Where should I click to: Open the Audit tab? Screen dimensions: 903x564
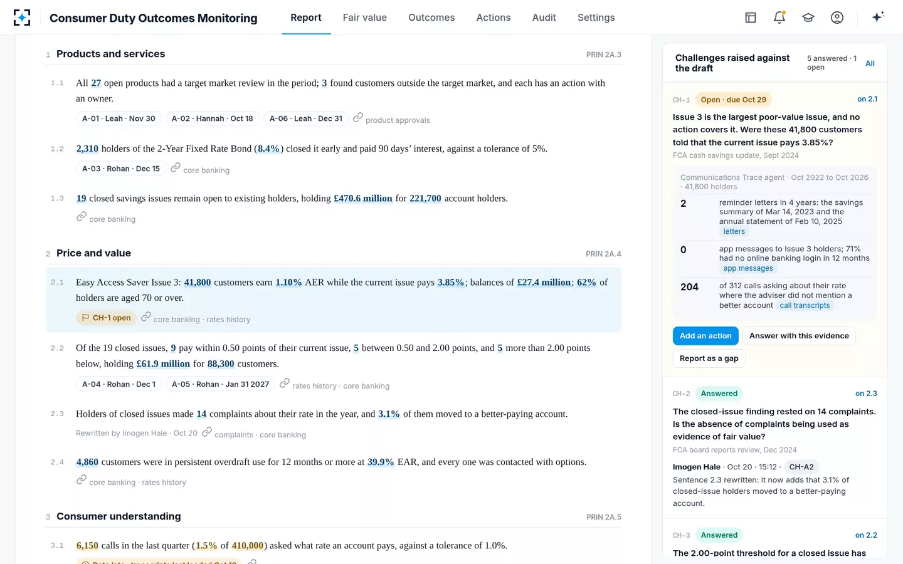pos(544,18)
